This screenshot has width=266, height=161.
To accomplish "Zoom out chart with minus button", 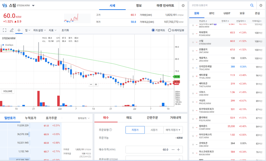I will (91, 84).
